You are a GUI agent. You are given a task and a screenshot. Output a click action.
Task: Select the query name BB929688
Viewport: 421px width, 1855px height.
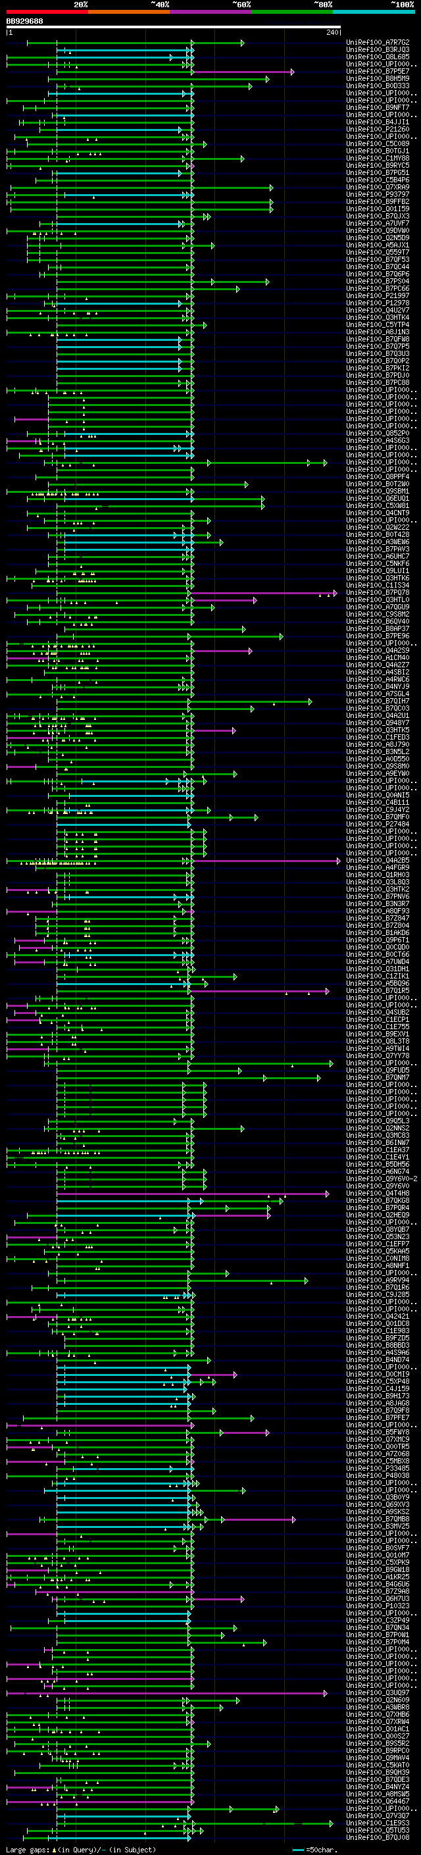[24, 22]
